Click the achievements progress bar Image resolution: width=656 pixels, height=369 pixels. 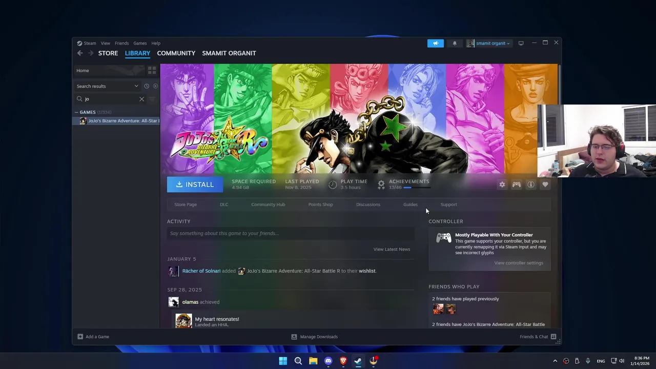click(x=417, y=188)
